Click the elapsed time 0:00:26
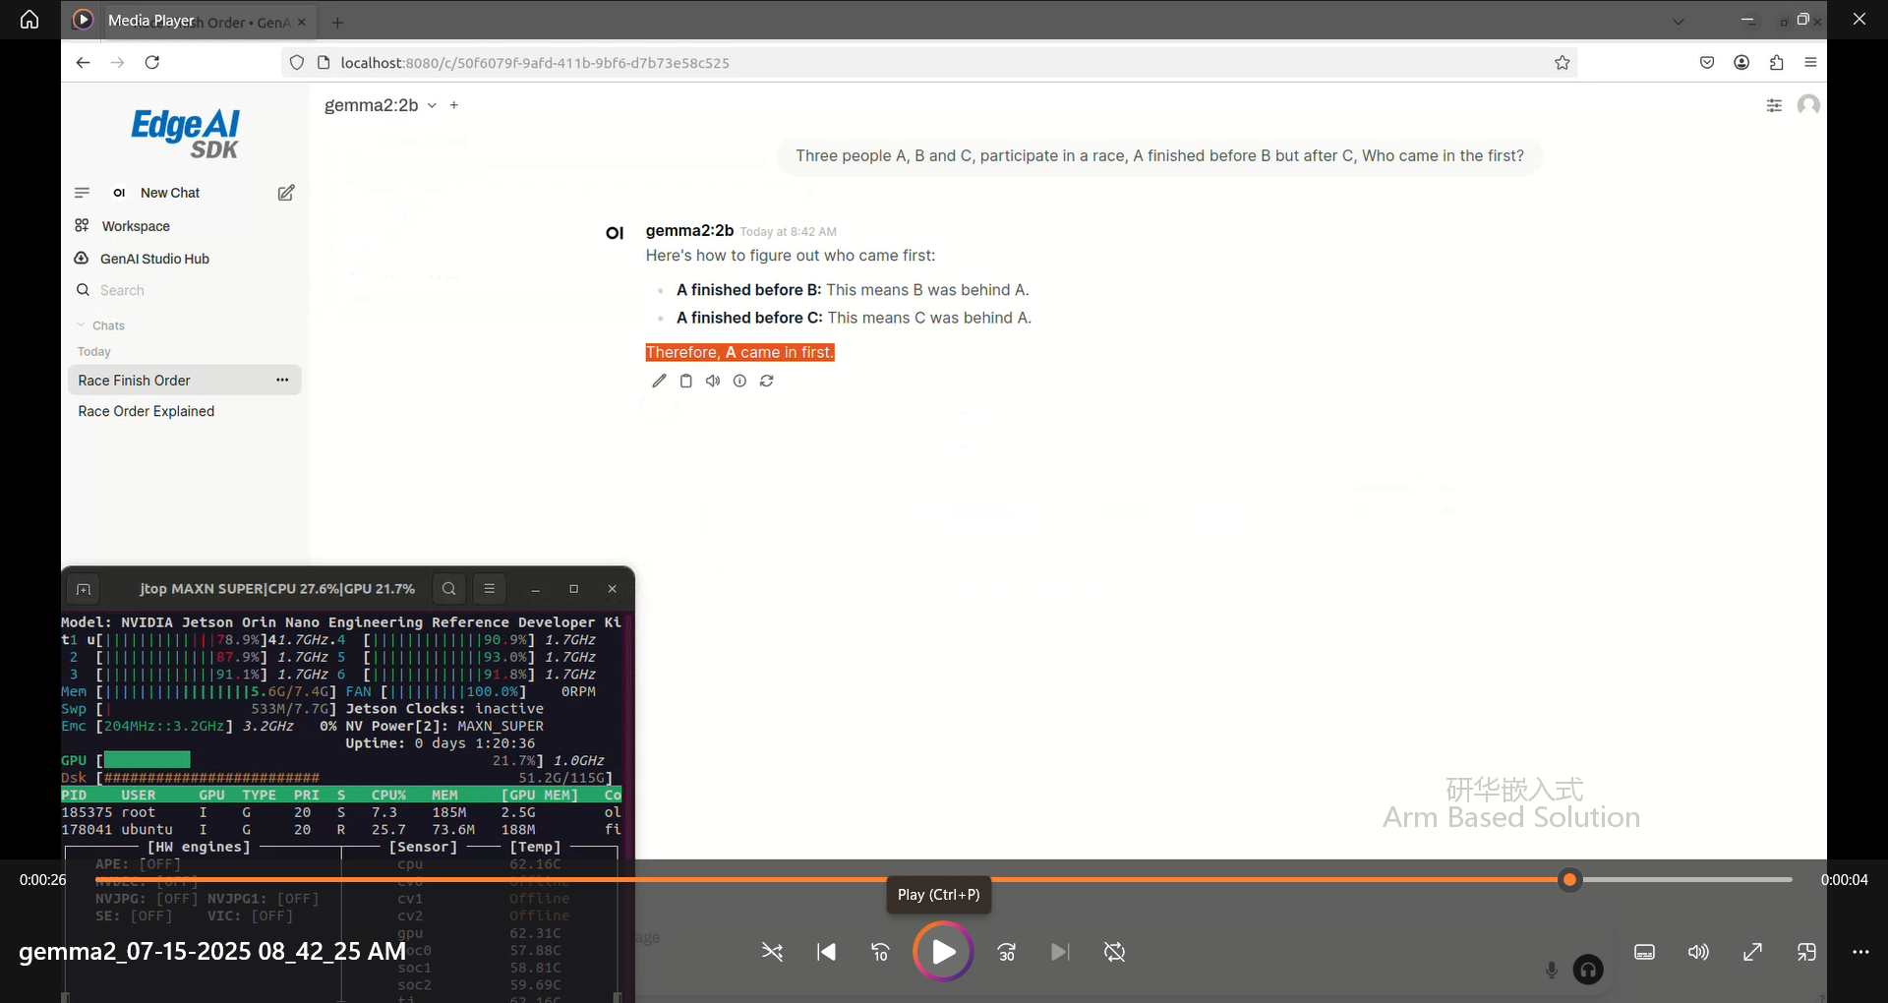Screen dimensions: 1888x1003 (43, 880)
